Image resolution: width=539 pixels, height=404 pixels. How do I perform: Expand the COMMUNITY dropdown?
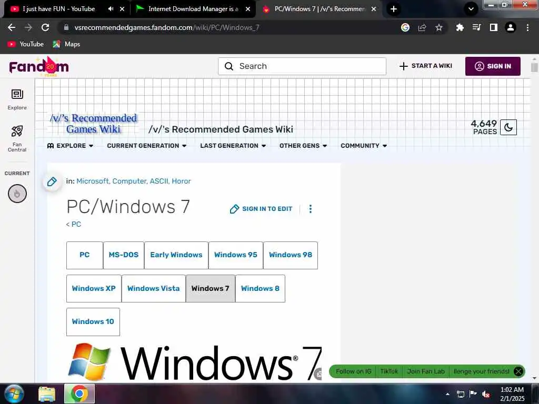[x=364, y=146]
